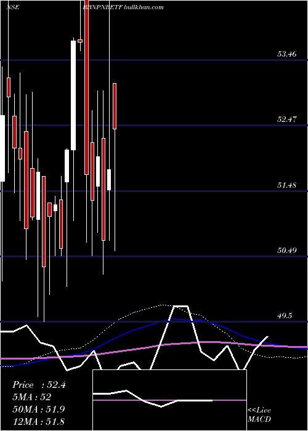Click the 5MA : 52 readout
This screenshot has width=308, height=431.
(x=32, y=397)
